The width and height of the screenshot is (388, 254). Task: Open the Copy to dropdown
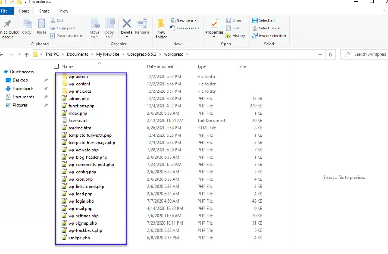109,28
